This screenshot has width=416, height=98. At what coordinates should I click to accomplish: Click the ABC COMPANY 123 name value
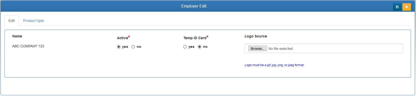point(28,46)
